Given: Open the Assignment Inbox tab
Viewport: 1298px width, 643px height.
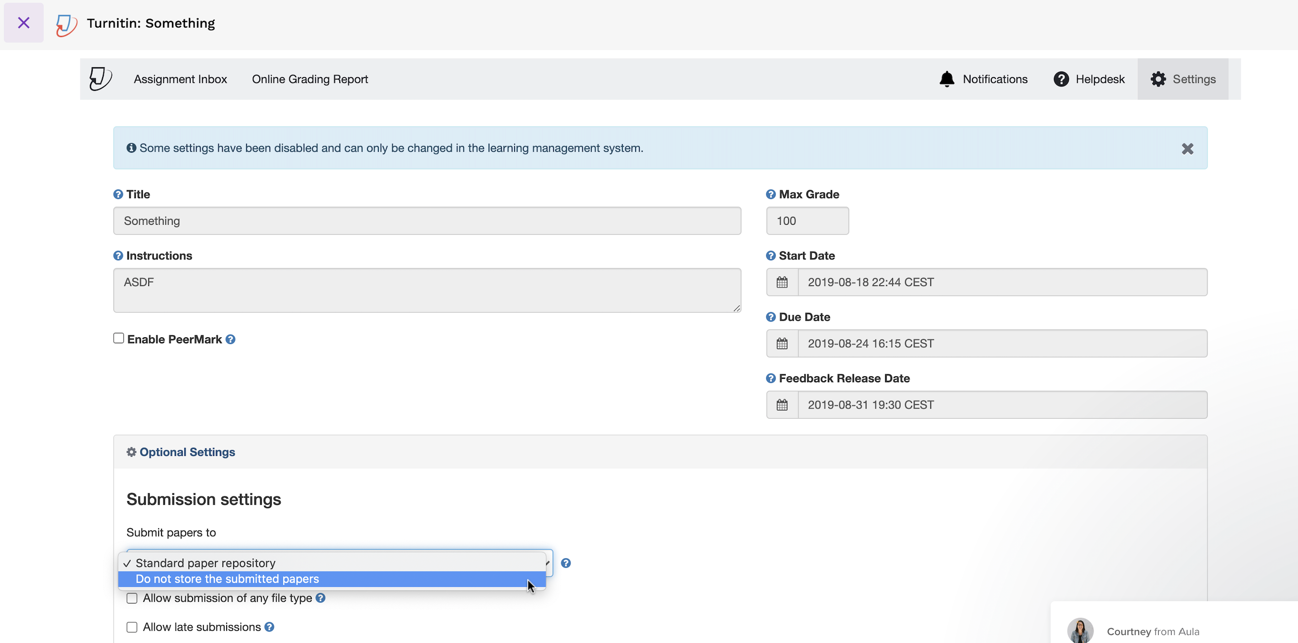Looking at the screenshot, I should (x=180, y=79).
